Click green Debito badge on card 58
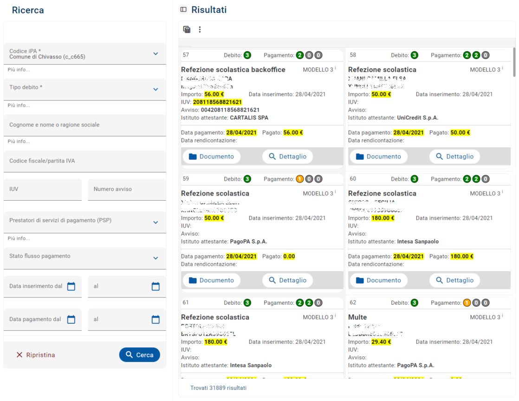 click(x=415, y=55)
